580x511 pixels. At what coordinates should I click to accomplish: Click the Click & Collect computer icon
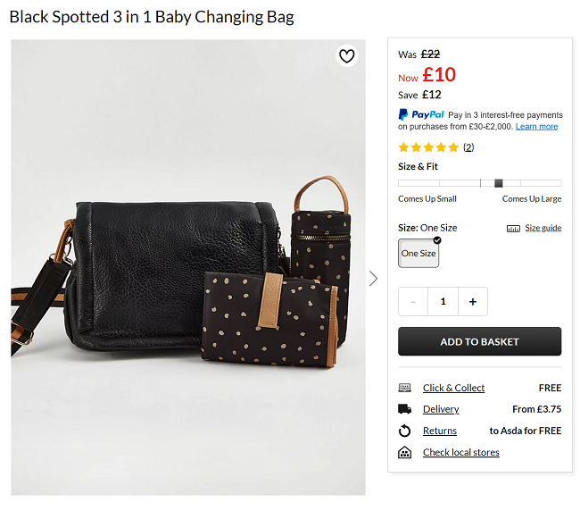pos(405,388)
